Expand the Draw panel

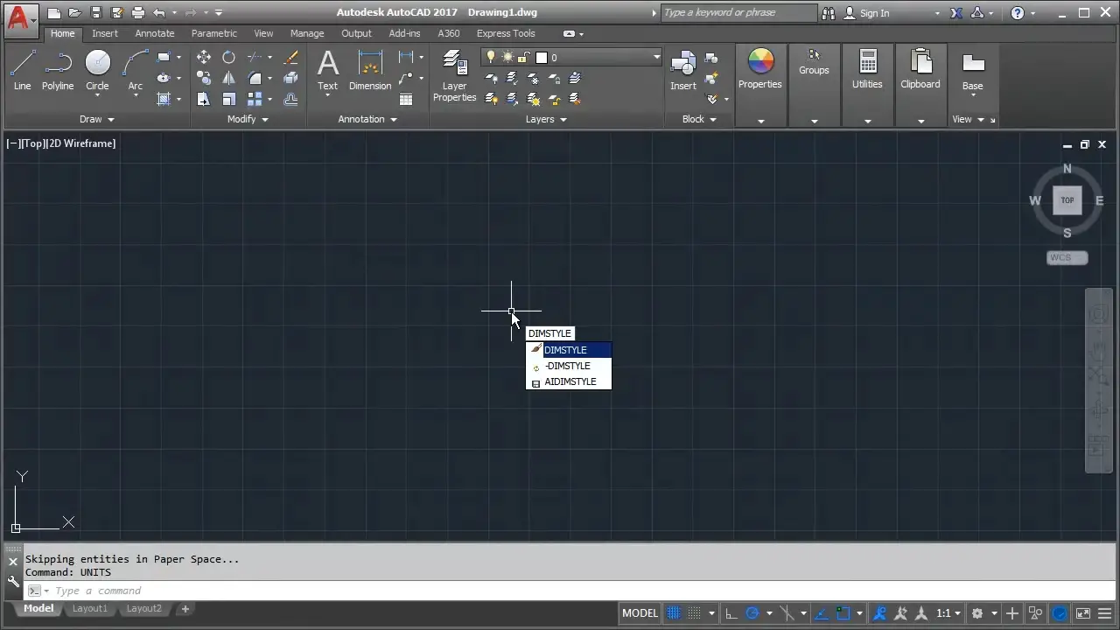97,119
